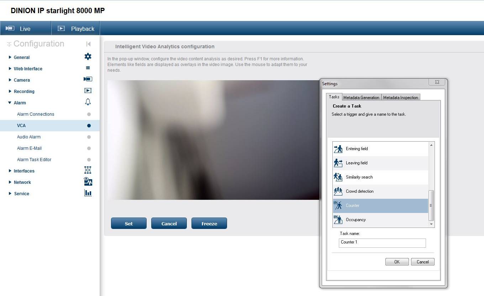Click the Task name input field
The image size is (484, 296).
pos(382,243)
